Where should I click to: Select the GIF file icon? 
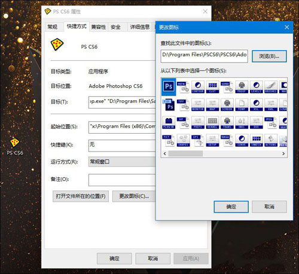(x=183, y=122)
